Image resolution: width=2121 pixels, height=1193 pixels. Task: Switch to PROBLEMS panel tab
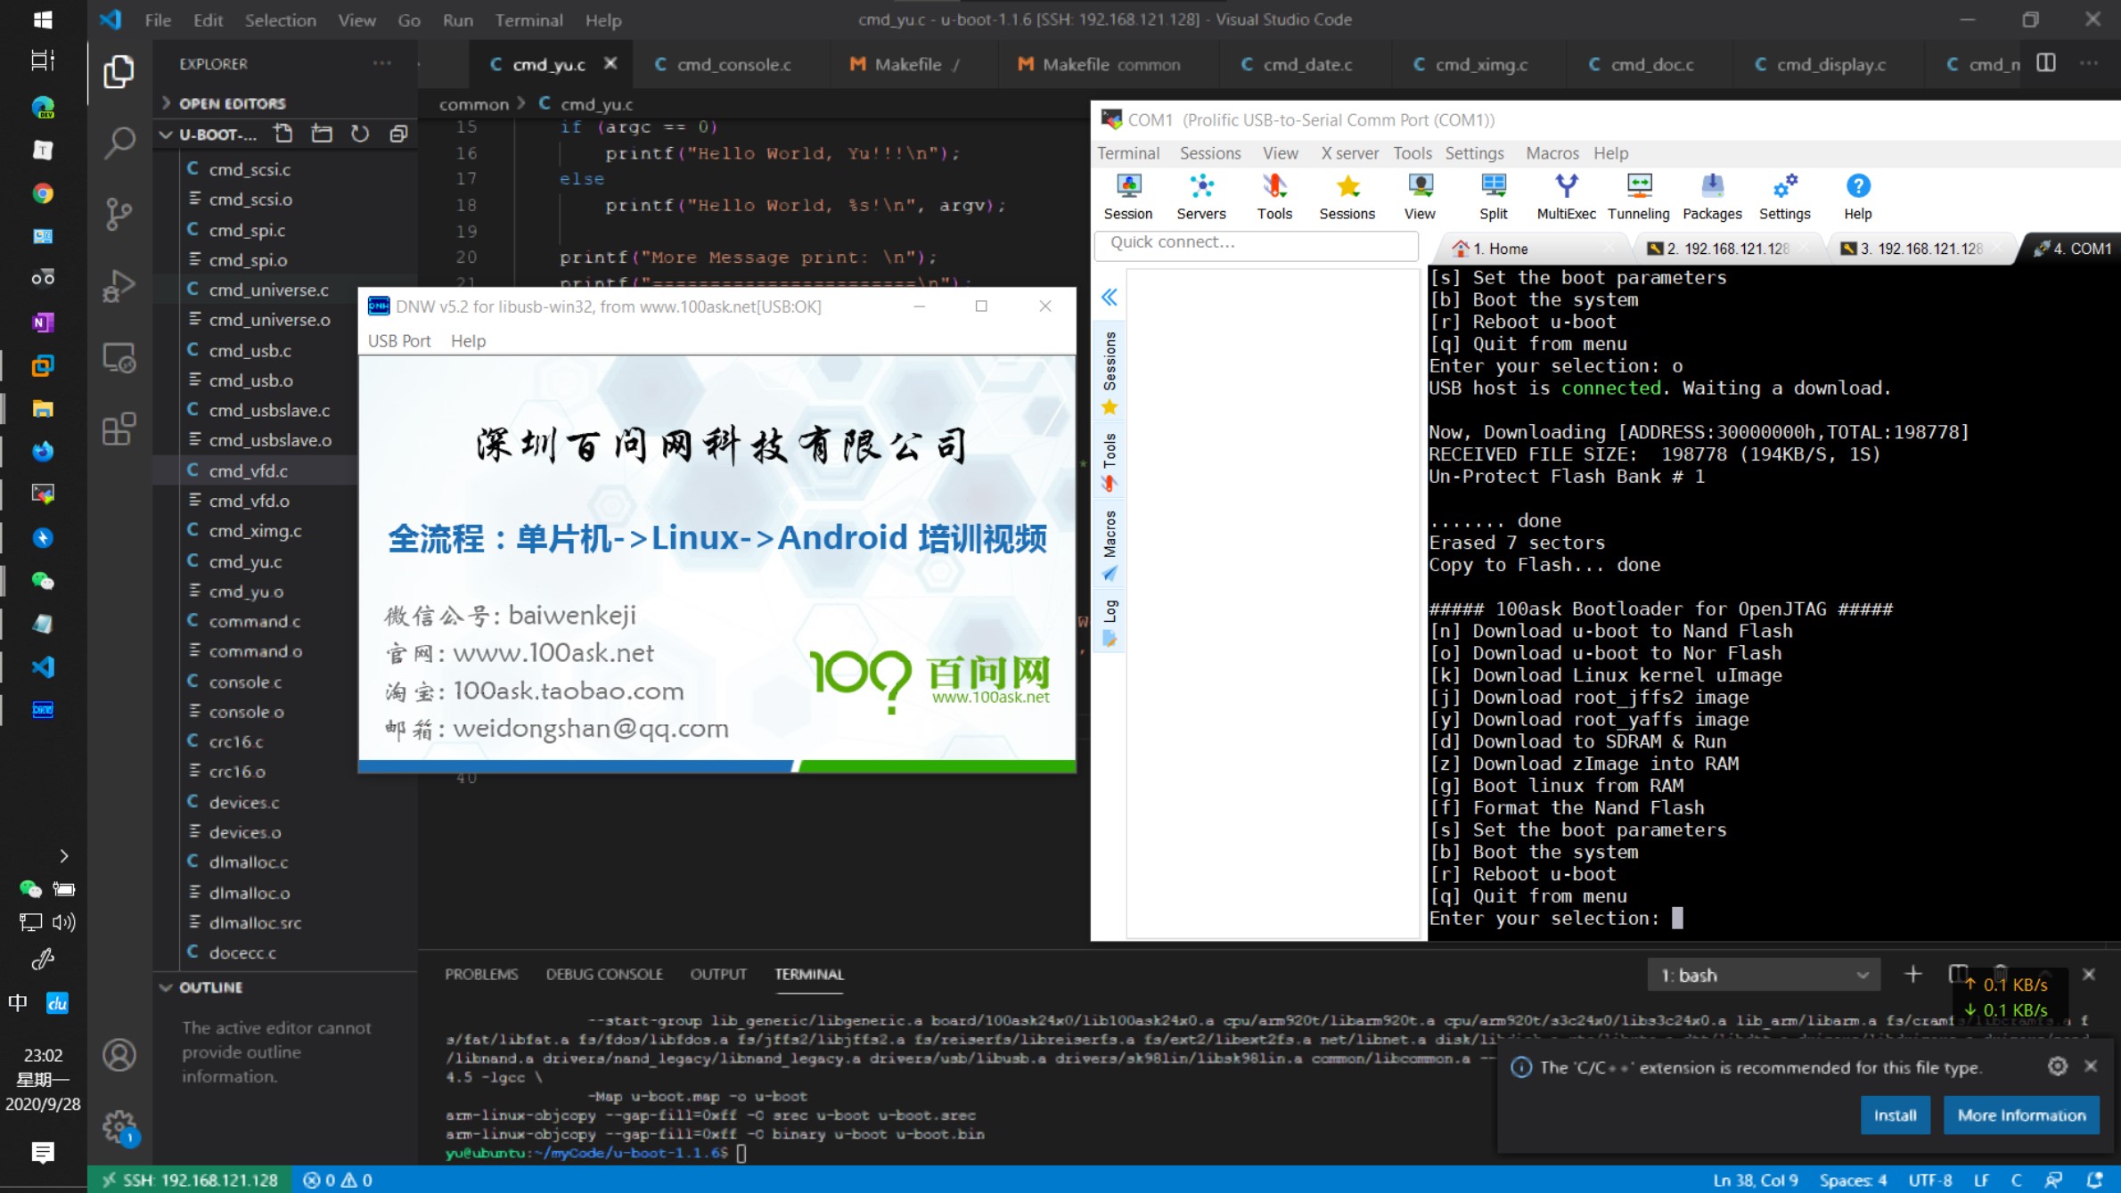(481, 974)
